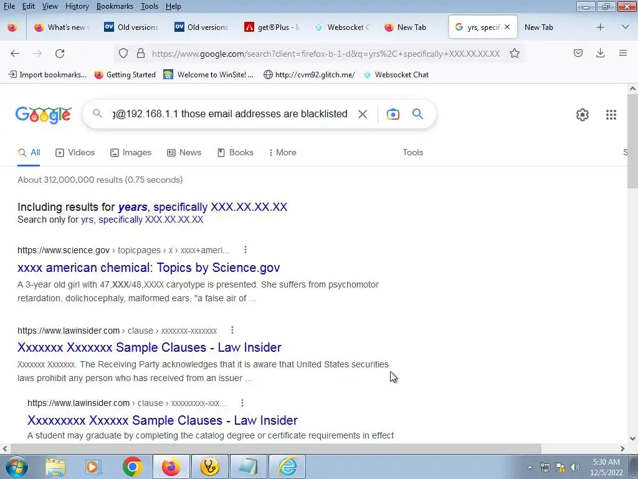Viewport: 638px width, 479px height.
Task: Show hidden system tray icons
Action: tap(530, 467)
